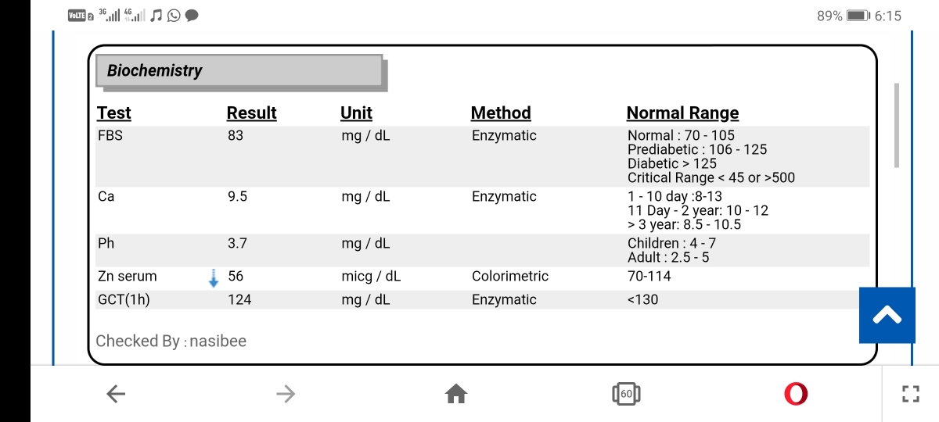This screenshot has width=939, height=422.
Task: Go to the browser home page
Action: pos(456,395)
